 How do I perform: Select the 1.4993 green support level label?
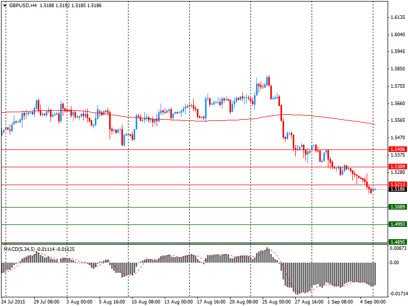pyautogui.click(x=398, y=224)
